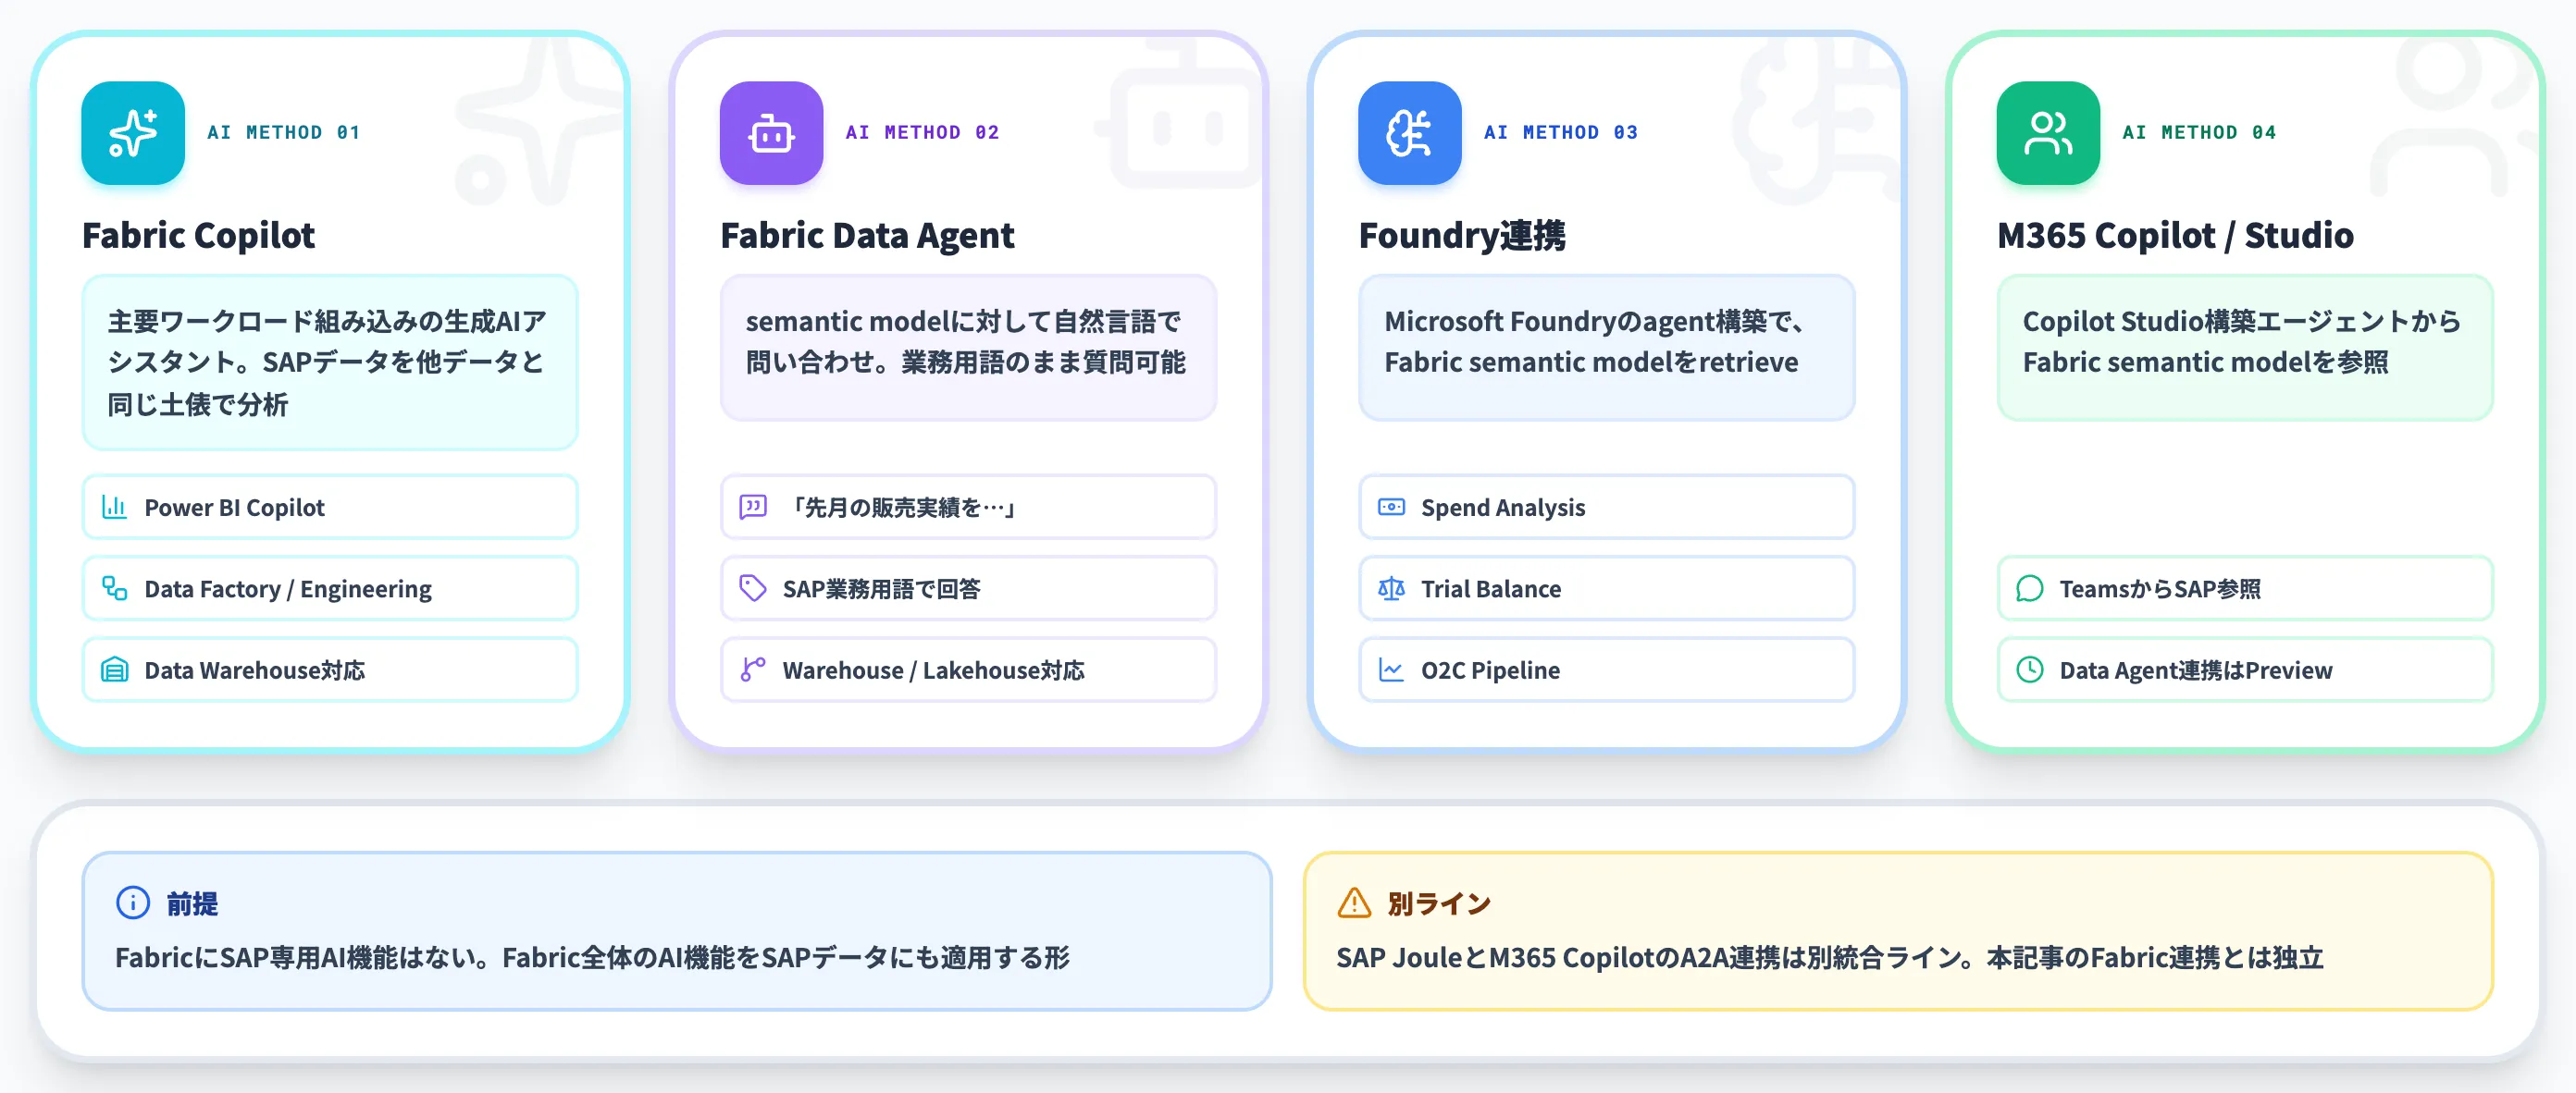
Task: Click the 別ライン heading in the yellow note
Action: tap(1439, 903)
